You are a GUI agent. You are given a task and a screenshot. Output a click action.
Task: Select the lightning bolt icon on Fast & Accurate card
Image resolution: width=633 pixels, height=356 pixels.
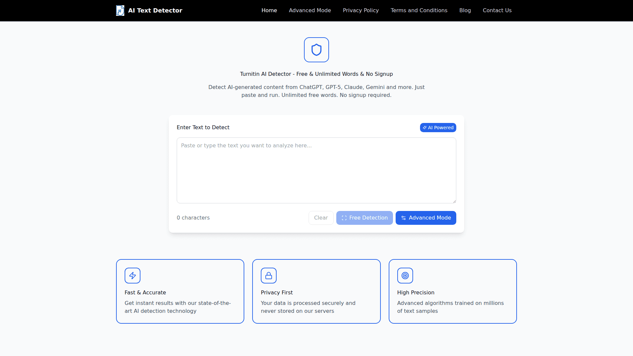(133, 276)
